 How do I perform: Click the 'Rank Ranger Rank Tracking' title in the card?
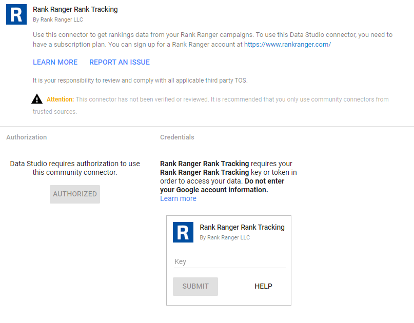click(242, 227)
